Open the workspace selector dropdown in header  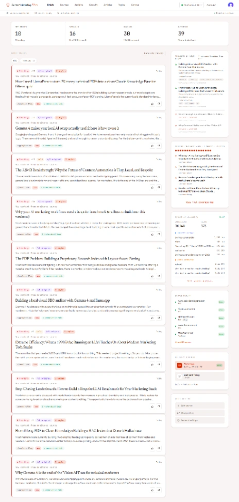point(191,5)
